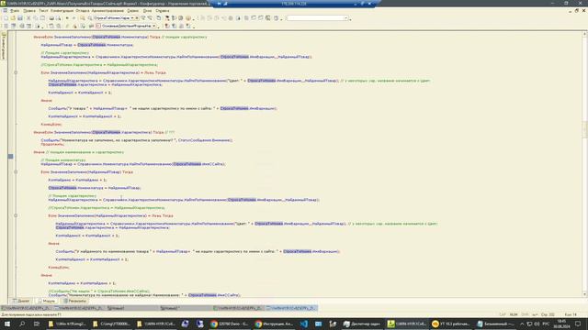Collapse the lower Если ЗначениеЗаполнено(НайденныйХарактеристика) block
The width and height of the screenshot is (588, 330).
coord(16,215)
